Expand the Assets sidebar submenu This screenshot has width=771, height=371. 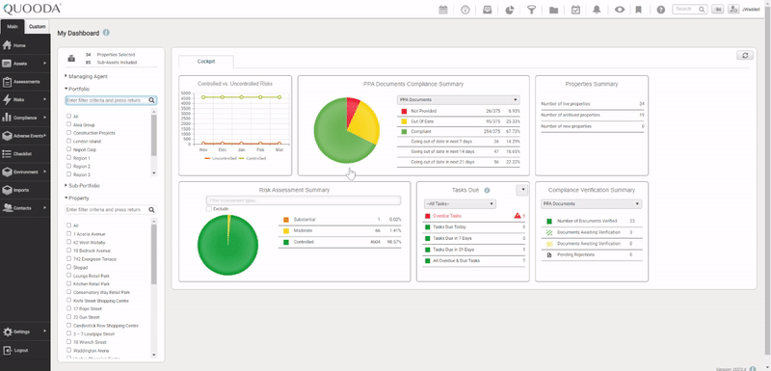pyautogui.click(x=44, y=64)
